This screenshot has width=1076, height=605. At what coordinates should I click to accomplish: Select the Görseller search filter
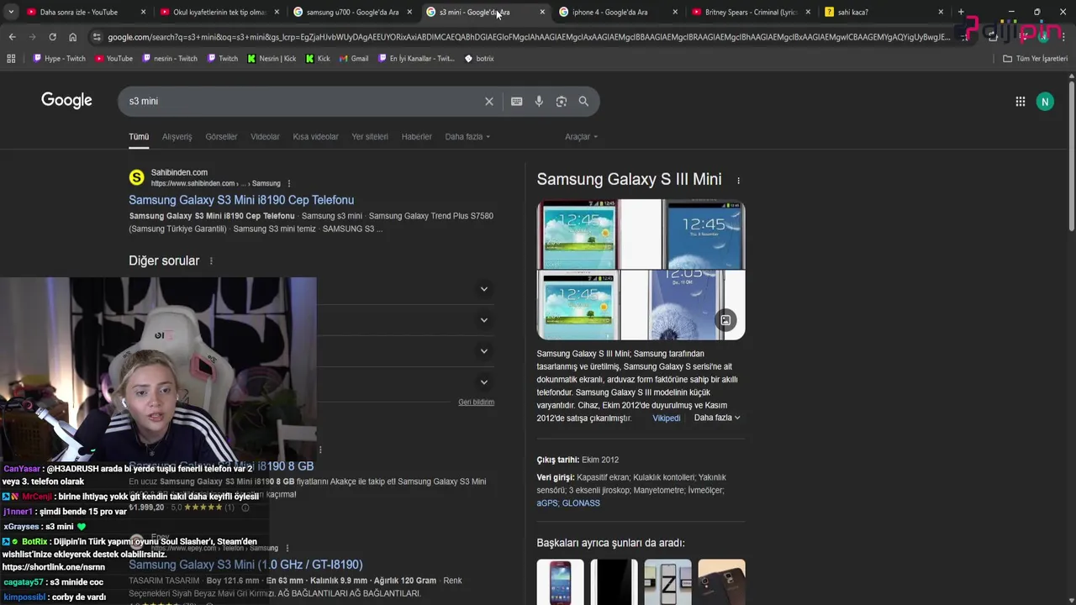[221, 137]
